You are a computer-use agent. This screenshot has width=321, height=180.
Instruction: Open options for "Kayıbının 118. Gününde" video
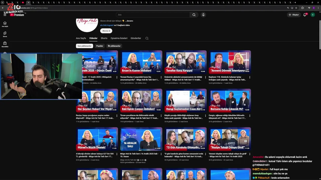point(250,77)
